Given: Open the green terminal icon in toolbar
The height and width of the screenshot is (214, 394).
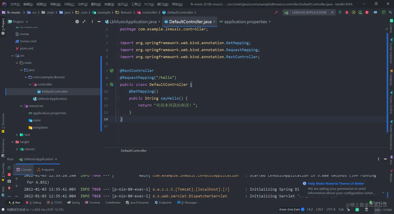Looking at the screenshot, I should (384, 12).
